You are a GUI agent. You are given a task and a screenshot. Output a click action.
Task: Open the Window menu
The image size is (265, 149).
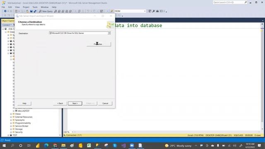point(45,7)
